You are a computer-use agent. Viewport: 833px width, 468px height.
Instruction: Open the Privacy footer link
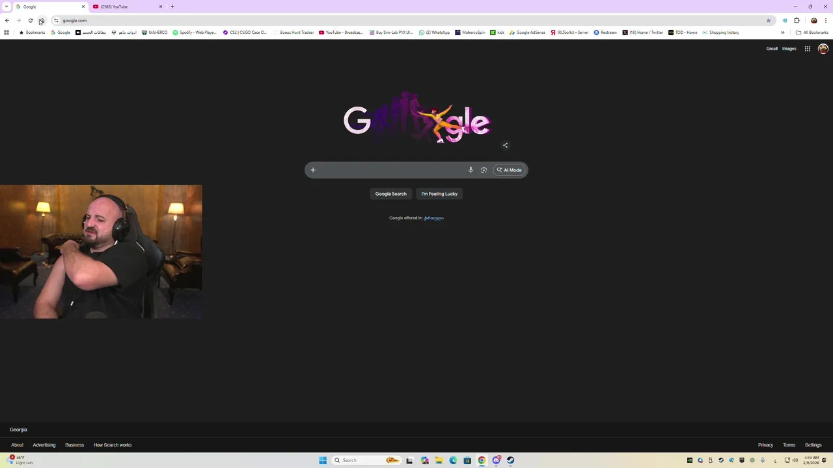pos(765,445)
